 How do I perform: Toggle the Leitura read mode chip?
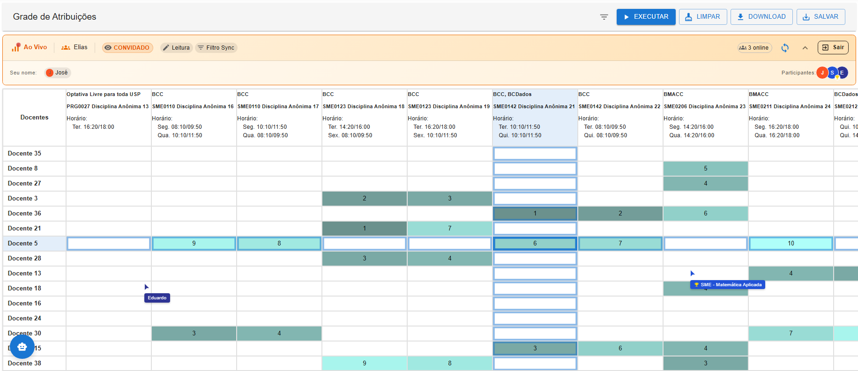pyautogui.click(x=177, y=48)
